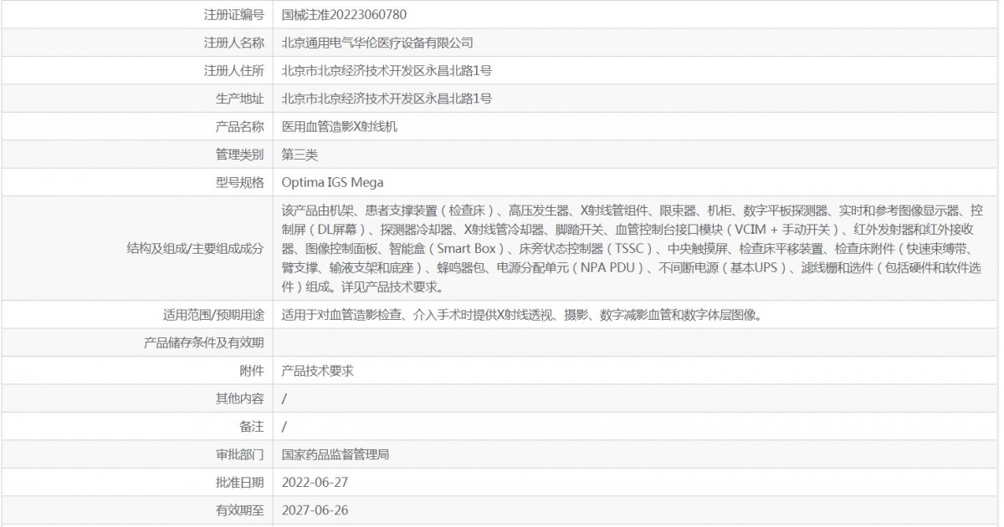Click the label 审批部门
This screenshot has height=527, width=1004.
(239, 455)
